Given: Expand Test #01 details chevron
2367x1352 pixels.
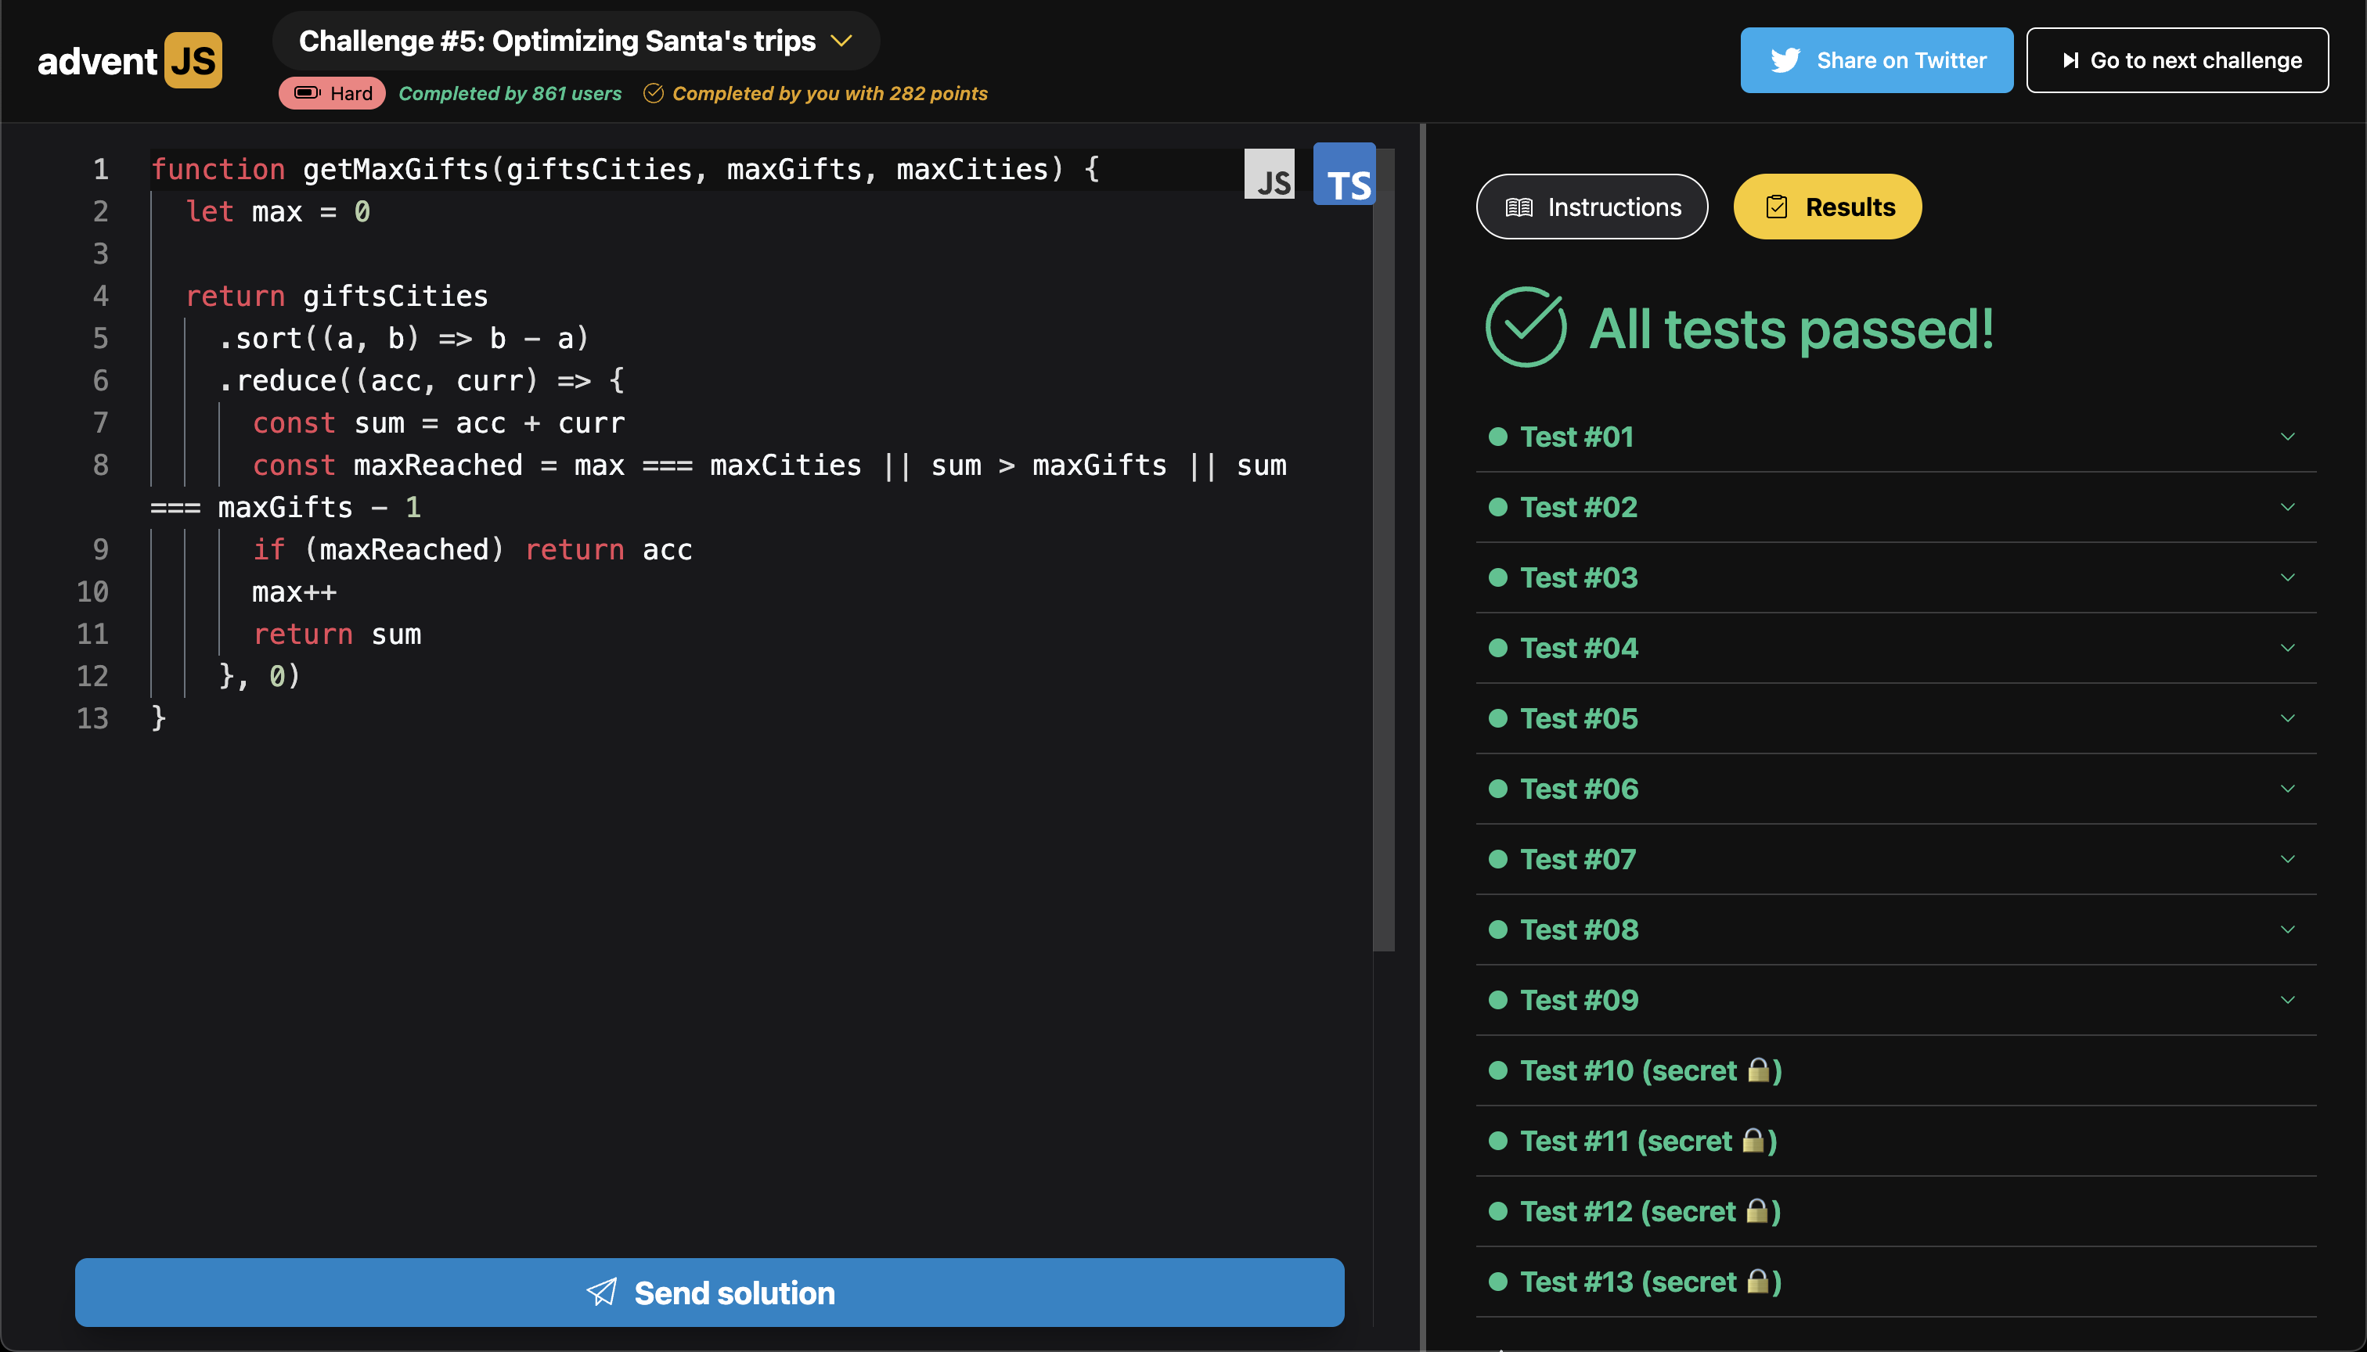Looking at the screenshot, I should [x=2287, y=437].
